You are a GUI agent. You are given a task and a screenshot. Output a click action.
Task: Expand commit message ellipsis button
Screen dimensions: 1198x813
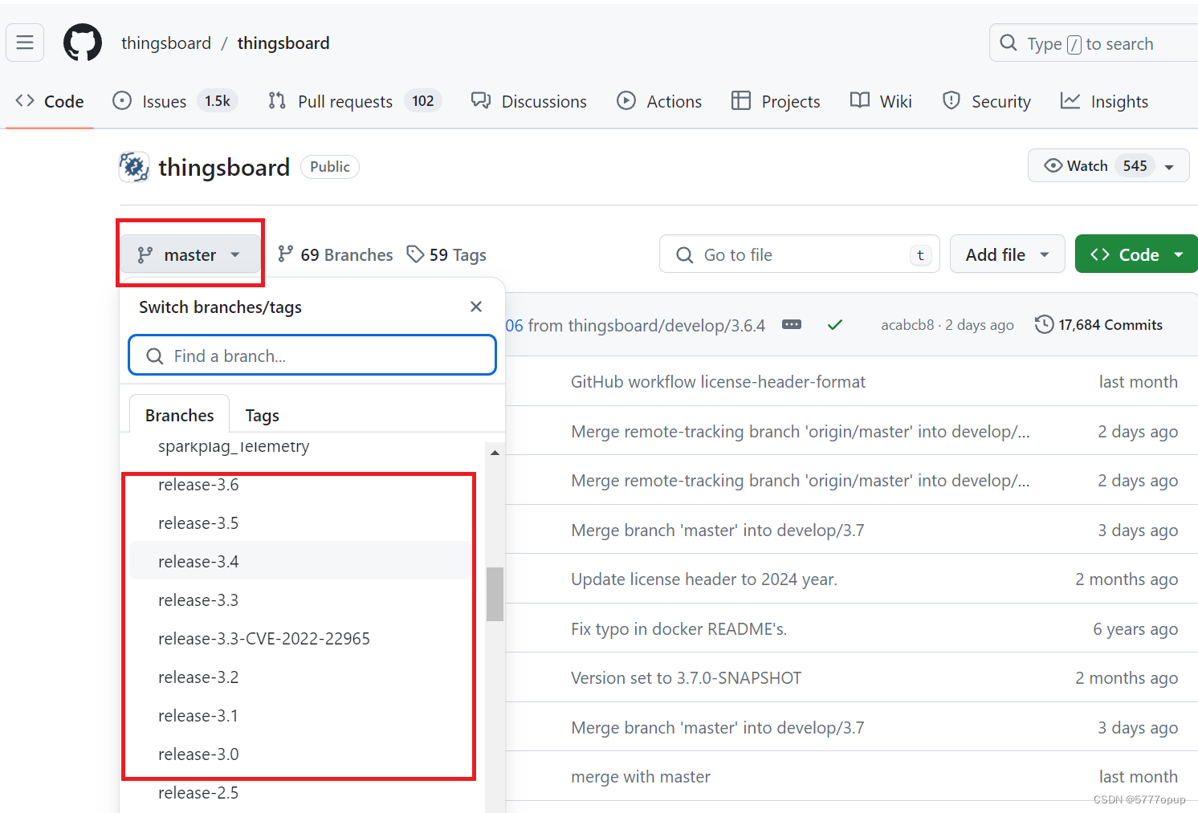tap(792, 324)
